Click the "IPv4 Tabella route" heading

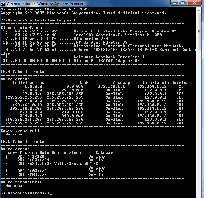tap(22, 72)
